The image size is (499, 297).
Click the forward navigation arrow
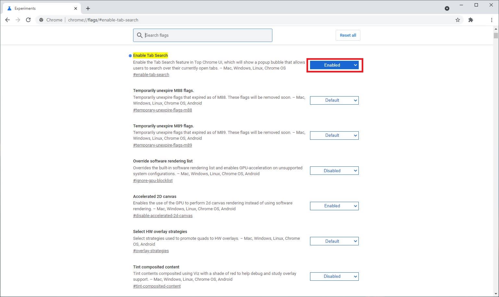tap(18, 20)
